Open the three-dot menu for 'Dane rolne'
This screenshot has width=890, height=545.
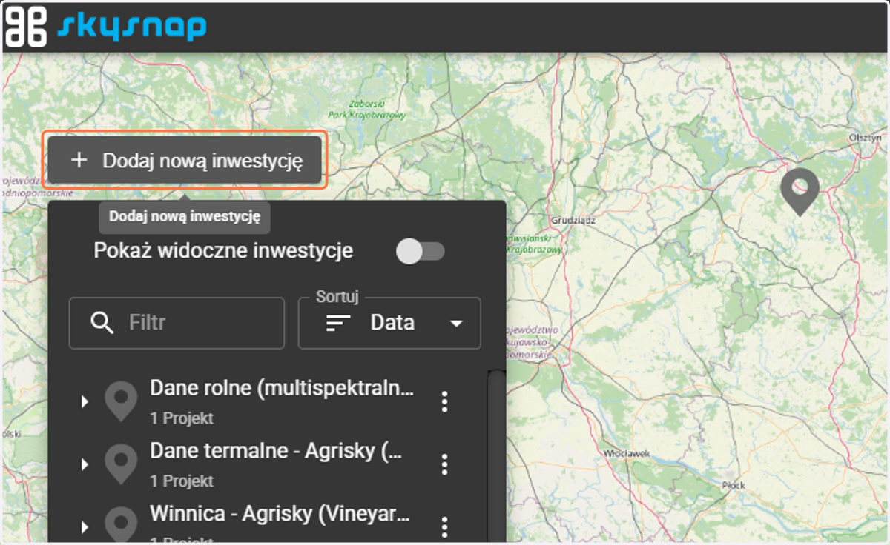tap(444, 401)
